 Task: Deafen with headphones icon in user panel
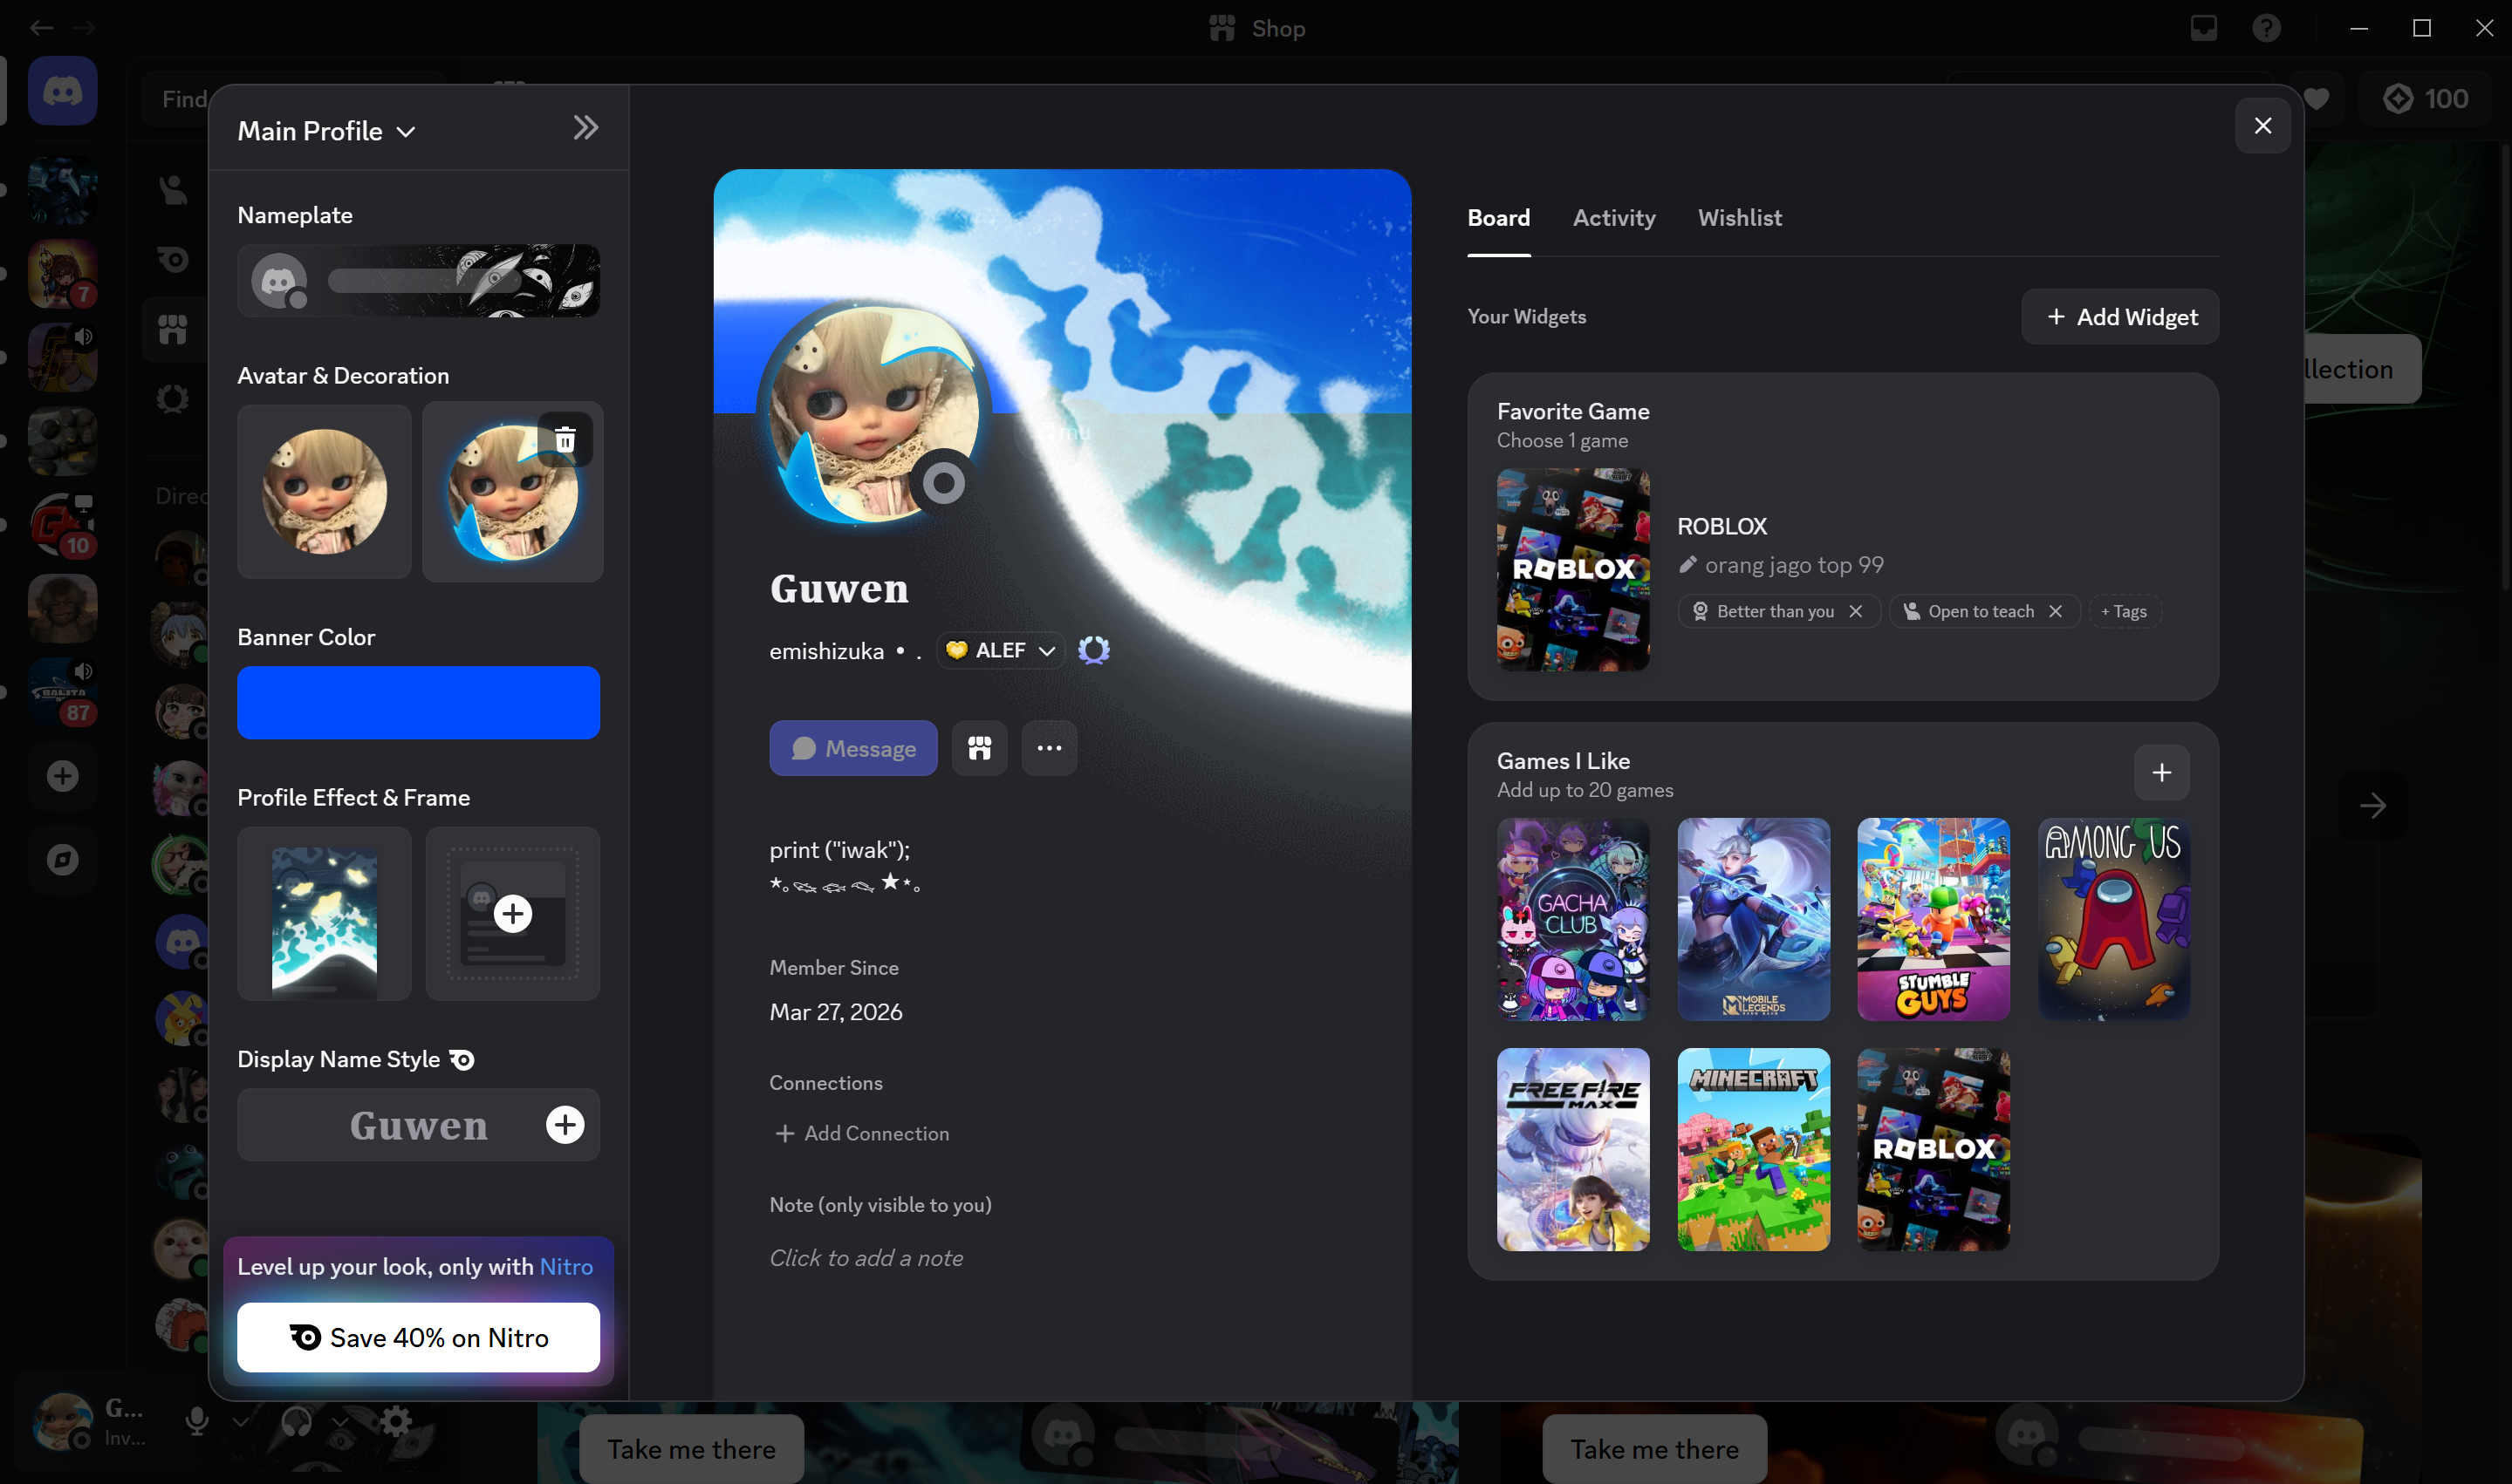[296, 1420]
